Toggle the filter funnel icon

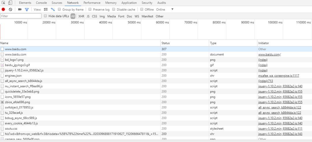(x=27, y=9)
